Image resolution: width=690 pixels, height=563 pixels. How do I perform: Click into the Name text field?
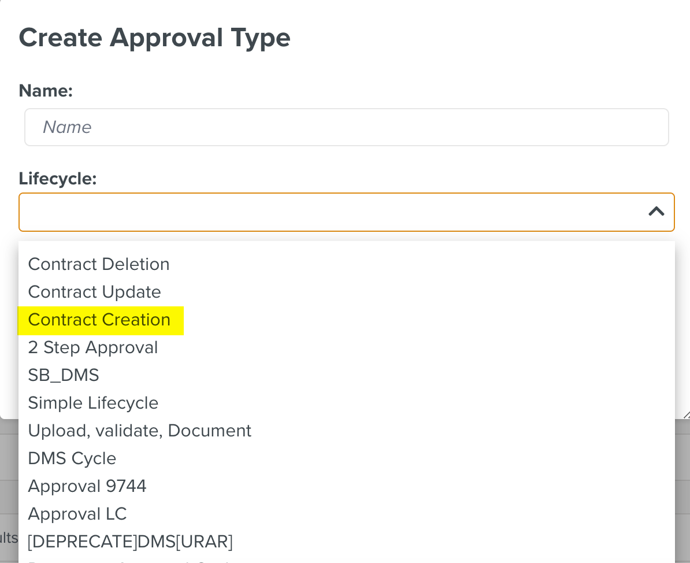[347, 127]
